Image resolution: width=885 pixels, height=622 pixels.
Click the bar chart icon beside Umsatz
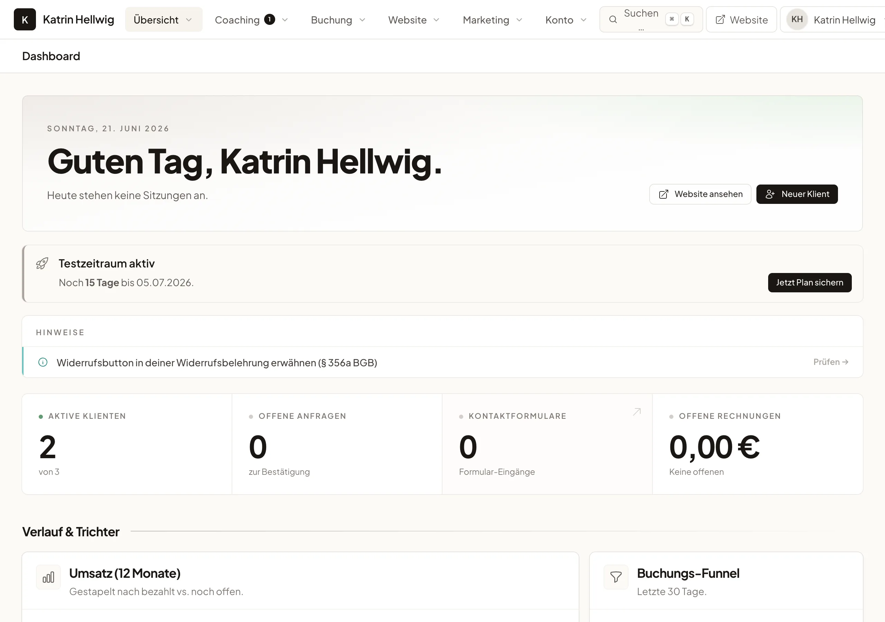point(48,577)
